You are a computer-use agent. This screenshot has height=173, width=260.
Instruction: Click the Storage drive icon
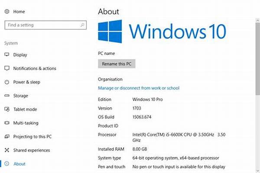(7, 96)
